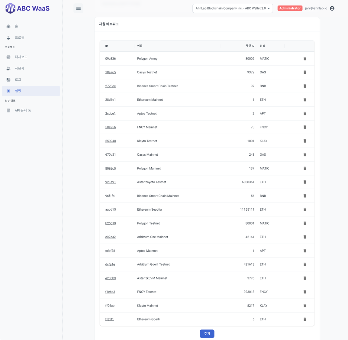Click the jary@ahnlab.io account email

[316, 8]
